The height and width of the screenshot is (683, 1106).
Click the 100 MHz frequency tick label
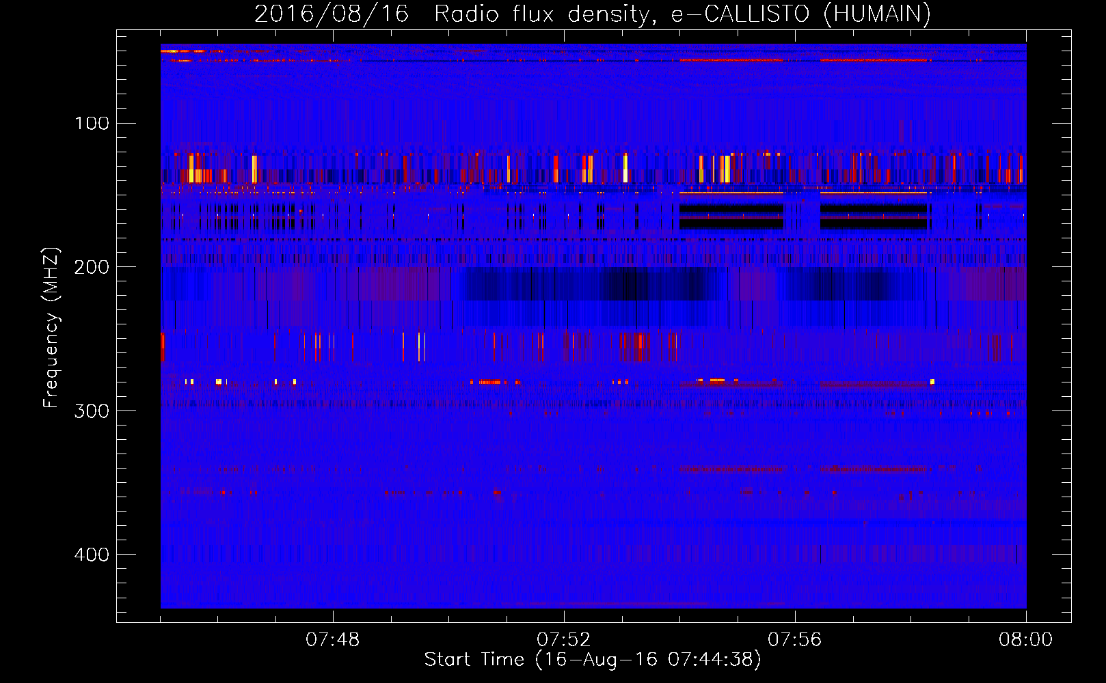(92, 124)
